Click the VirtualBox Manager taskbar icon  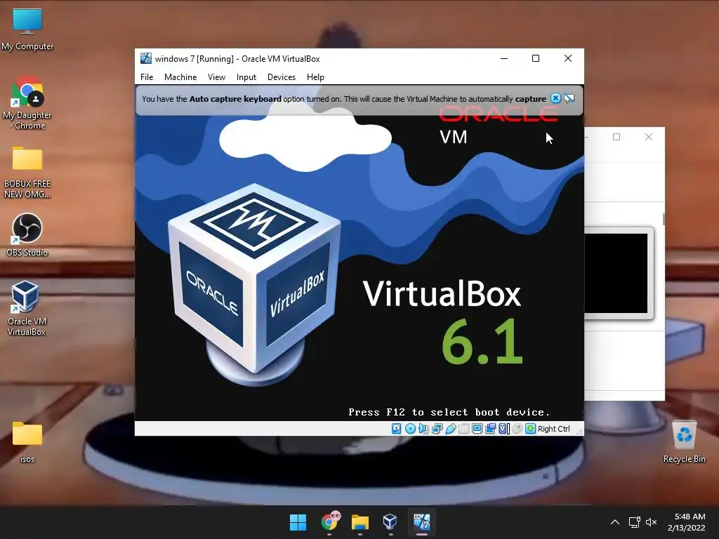coord(390,522)
